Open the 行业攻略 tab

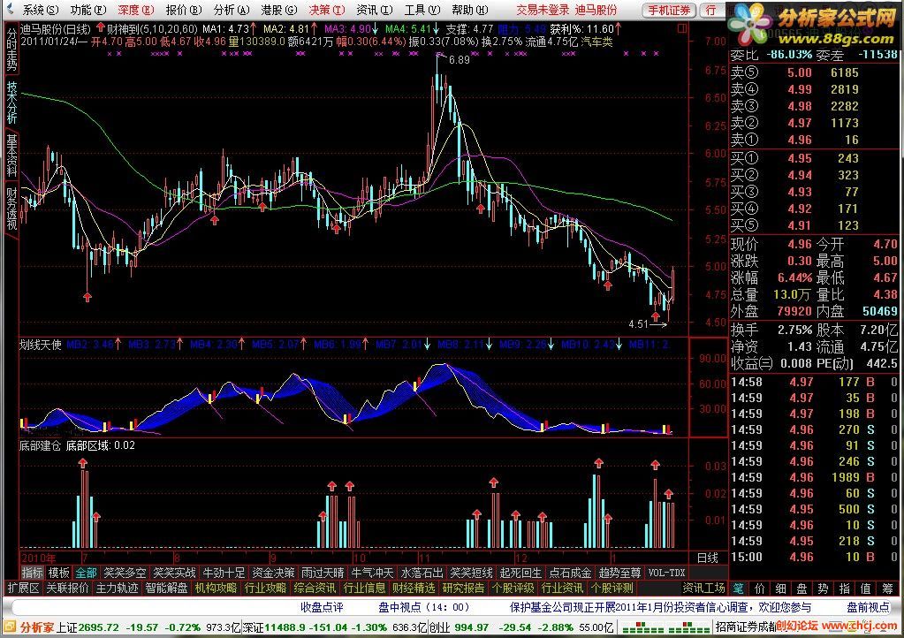266,588
